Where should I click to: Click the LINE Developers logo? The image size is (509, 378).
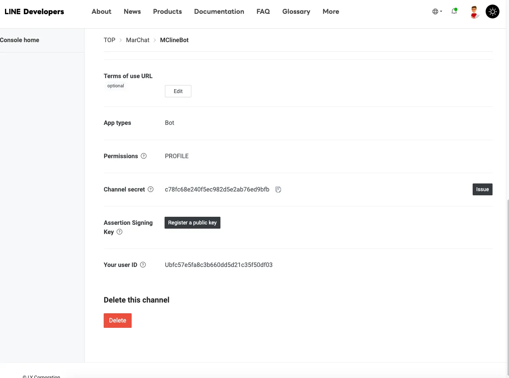pos(34,11)
